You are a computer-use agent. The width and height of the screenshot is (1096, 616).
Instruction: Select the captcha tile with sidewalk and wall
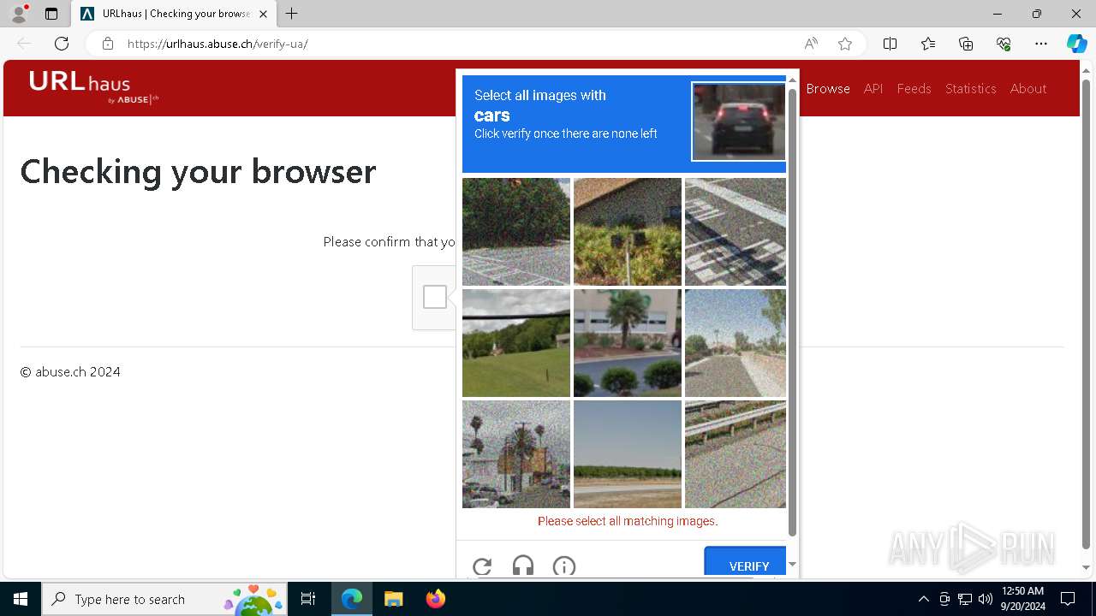pos(736,343)
